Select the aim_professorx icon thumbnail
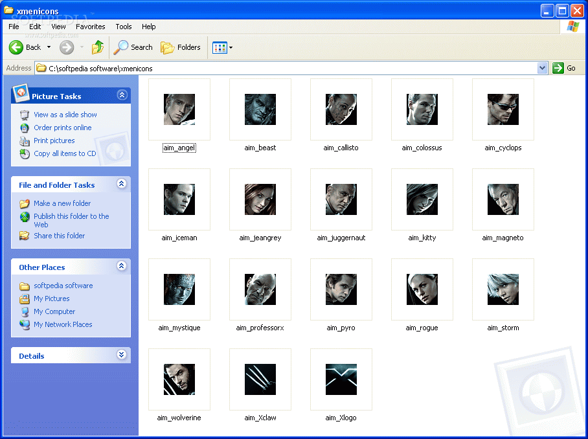This screenshot has height=439, width=588. pos(260,289)
